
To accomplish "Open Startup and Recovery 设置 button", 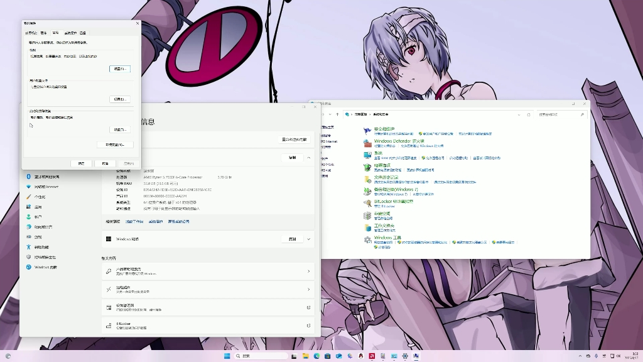I will (120, 129).
